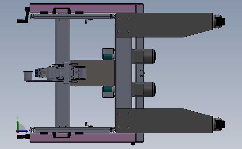Select the upper purple side panel

point(83,8)
